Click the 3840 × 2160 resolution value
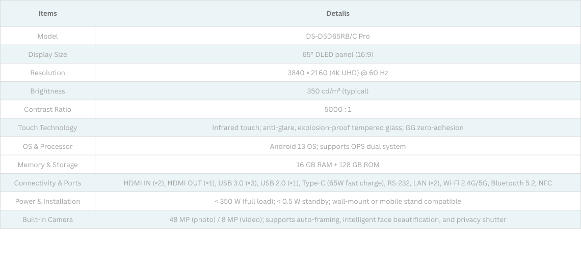 click(337, 73)
